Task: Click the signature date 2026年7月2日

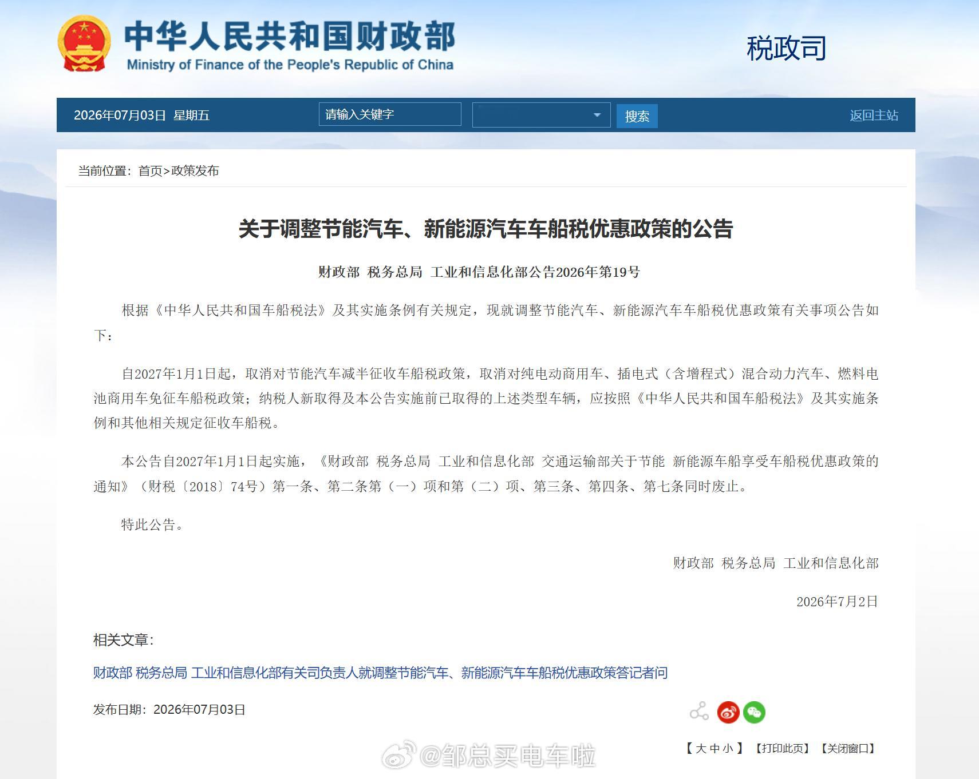Action: (x=837, y=602)
